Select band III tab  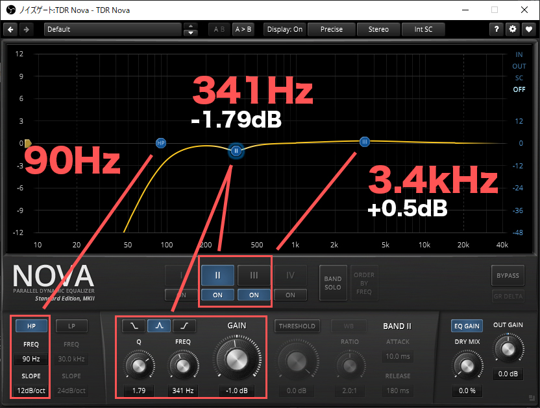[254, 275]
